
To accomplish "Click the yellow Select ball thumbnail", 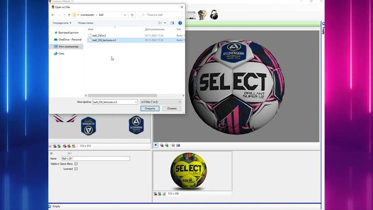I will coord(189,171).
